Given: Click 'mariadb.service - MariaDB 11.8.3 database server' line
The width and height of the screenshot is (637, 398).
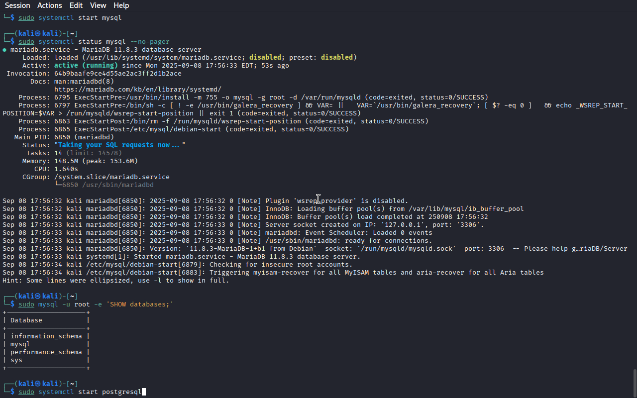Looking at the screenshot, I should 106,49.
